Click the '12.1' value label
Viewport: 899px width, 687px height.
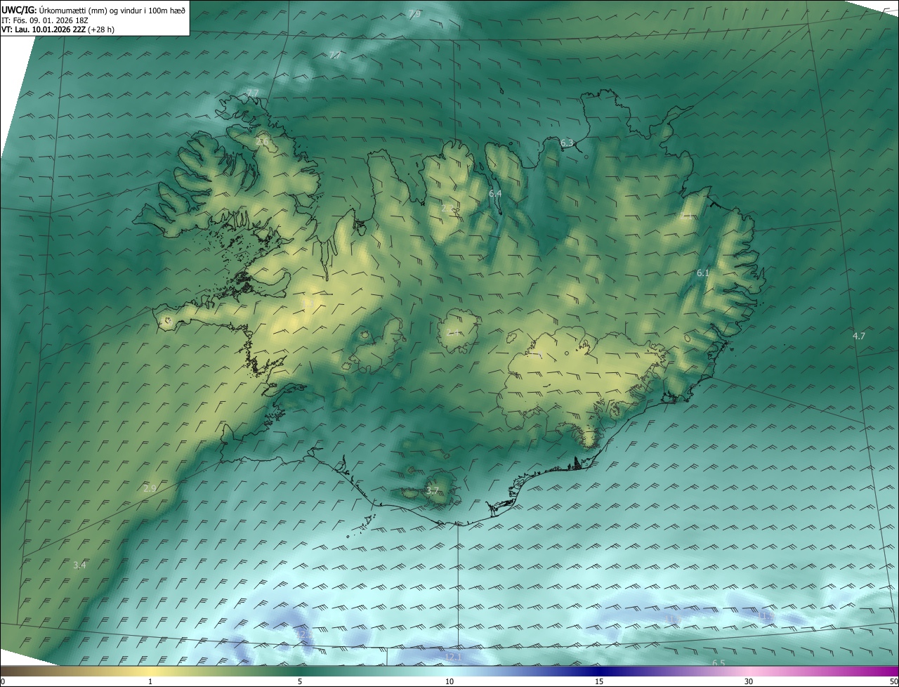(x=453, y=657)
